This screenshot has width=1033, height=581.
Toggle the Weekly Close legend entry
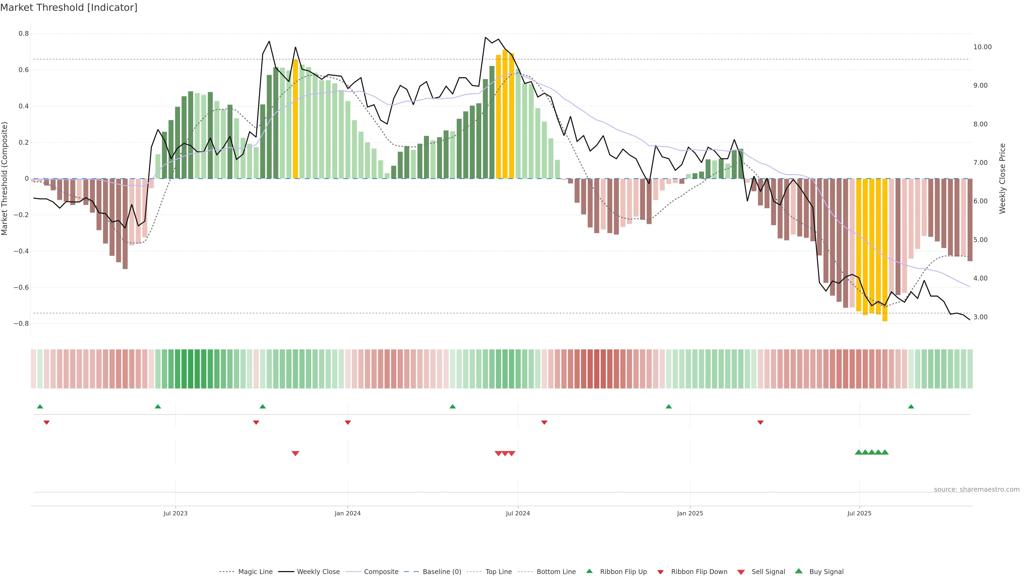tap(318, 572)
